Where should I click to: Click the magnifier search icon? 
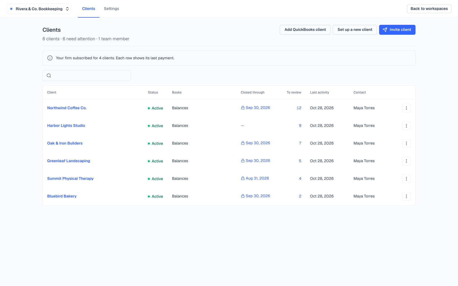(x=49, y=76)
